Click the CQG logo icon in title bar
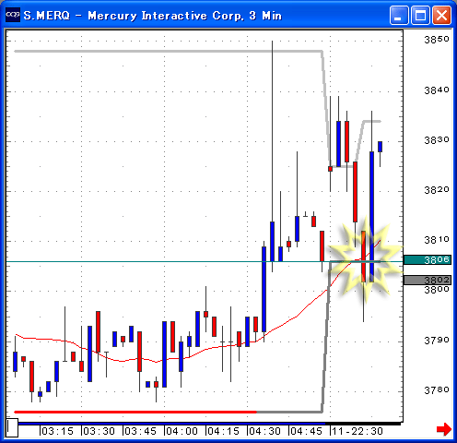This screenshot has height=443, width=457. pos(13,15)
